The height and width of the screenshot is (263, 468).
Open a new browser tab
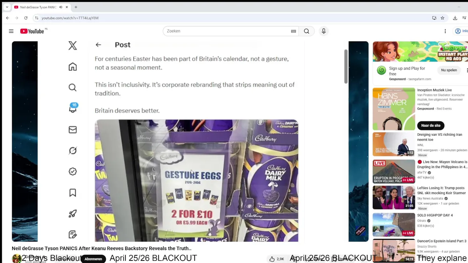tap(76, 7)
